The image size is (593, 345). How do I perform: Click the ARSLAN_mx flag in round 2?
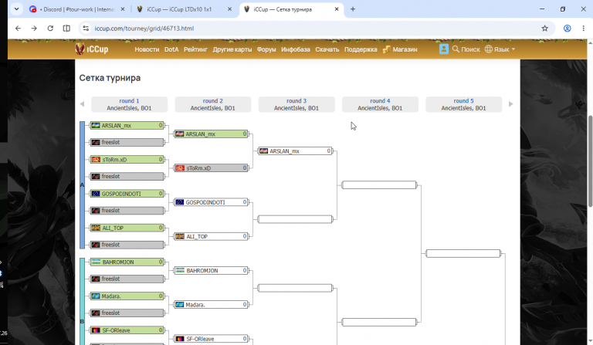pos(180,134)
